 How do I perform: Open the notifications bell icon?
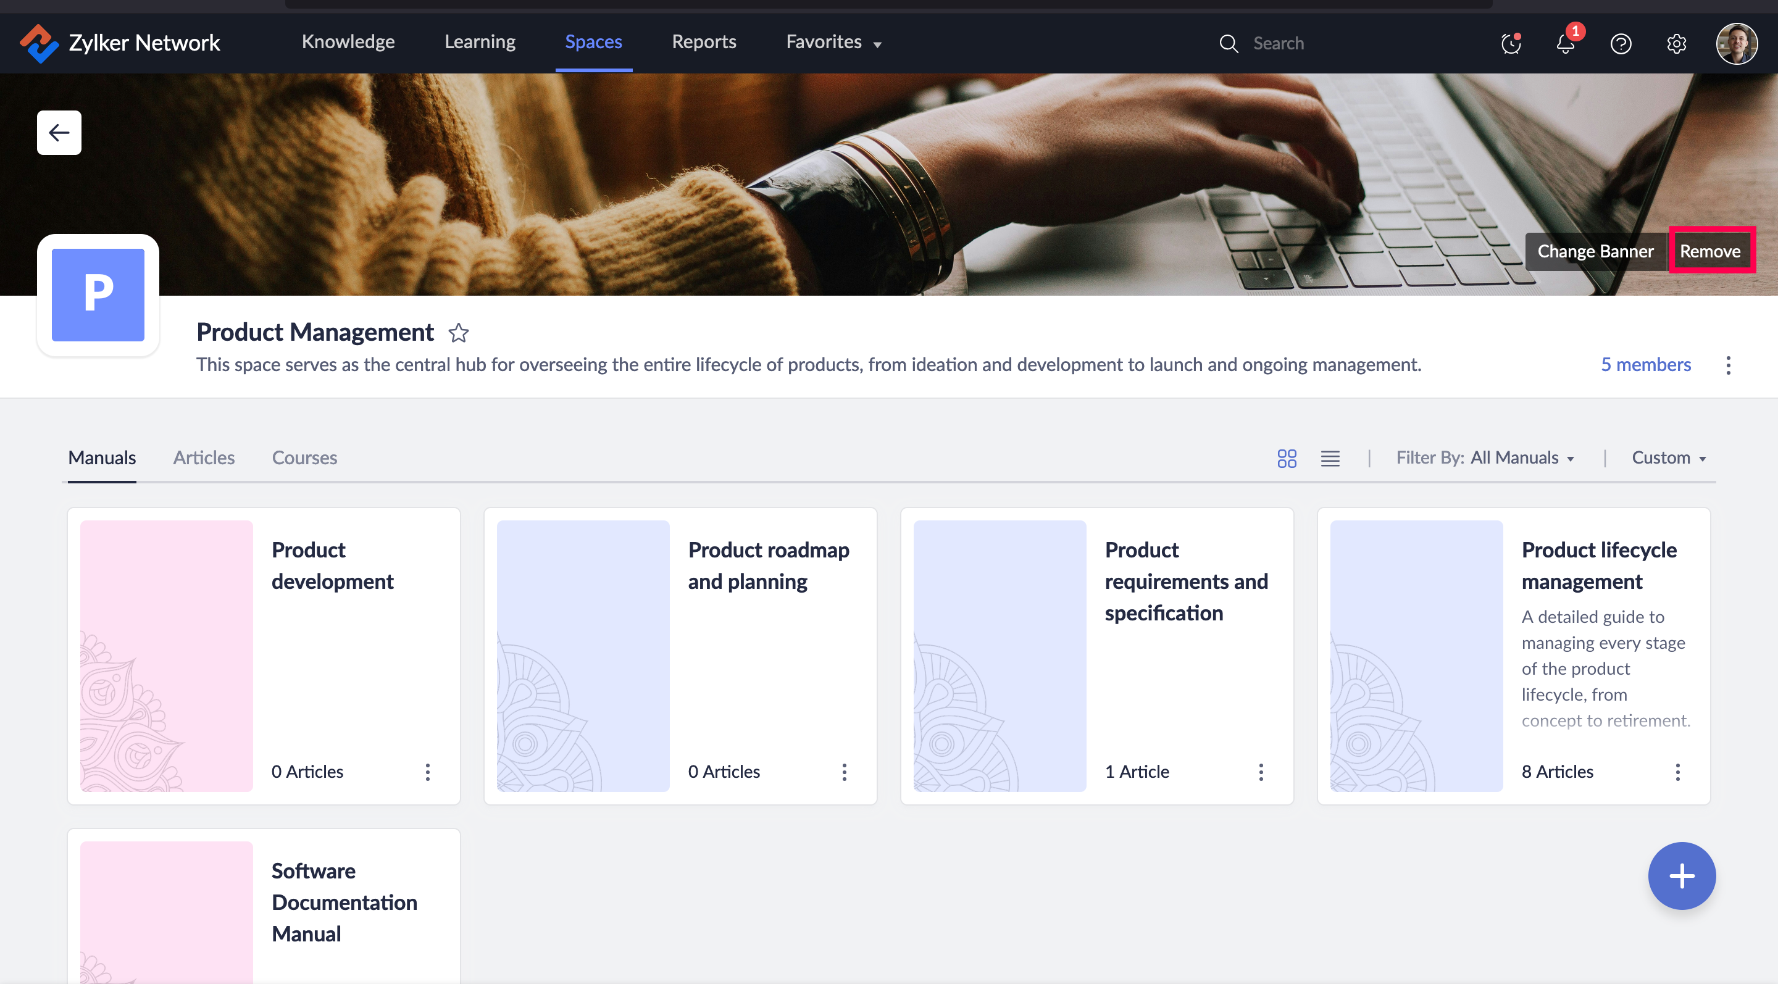1566,43
